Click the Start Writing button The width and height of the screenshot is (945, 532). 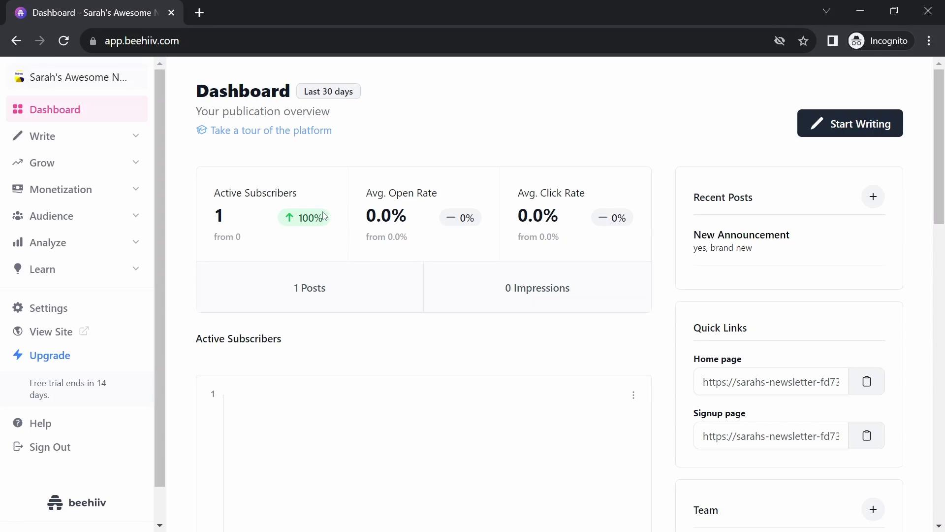[x=851, y=124]
